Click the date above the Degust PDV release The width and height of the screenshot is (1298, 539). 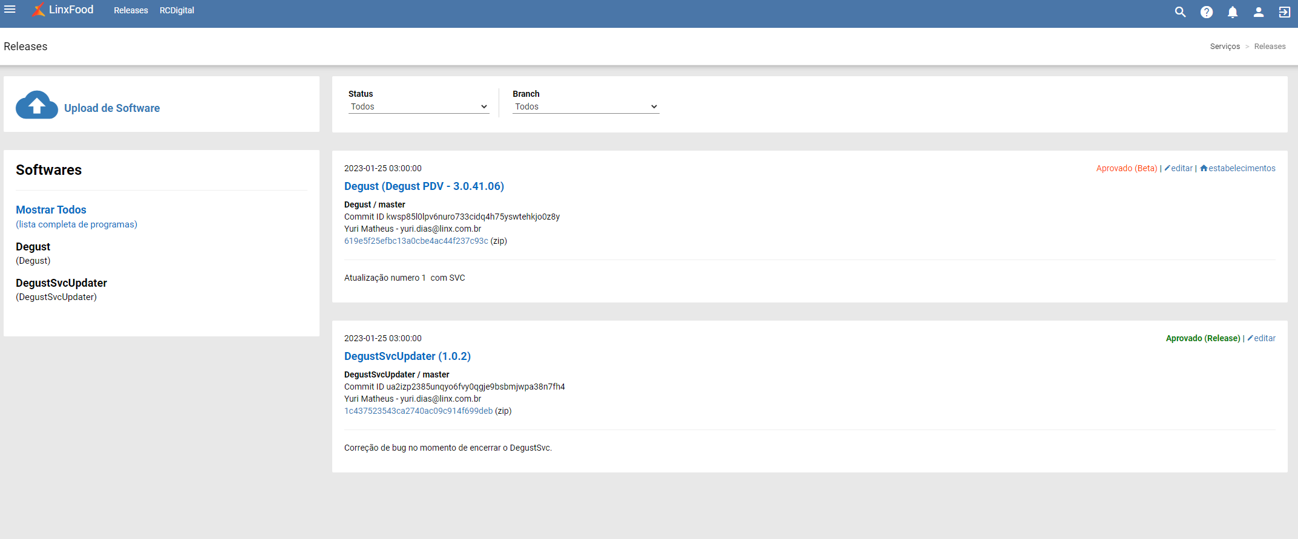pyautogui.click(x=383, y=168)
